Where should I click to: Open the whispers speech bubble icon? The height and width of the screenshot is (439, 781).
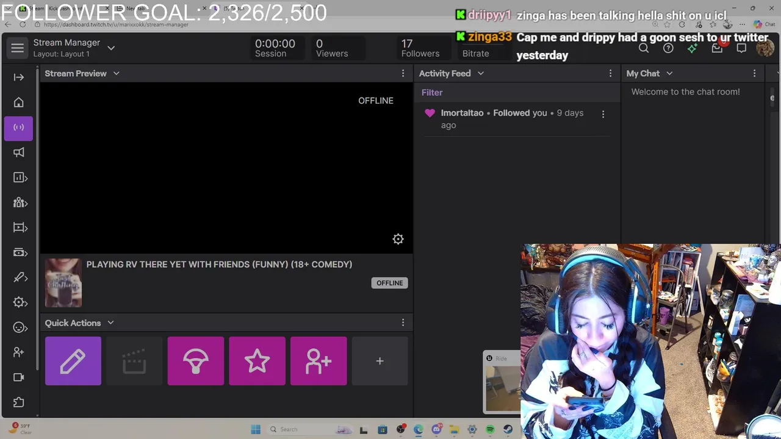coord(741,48)
